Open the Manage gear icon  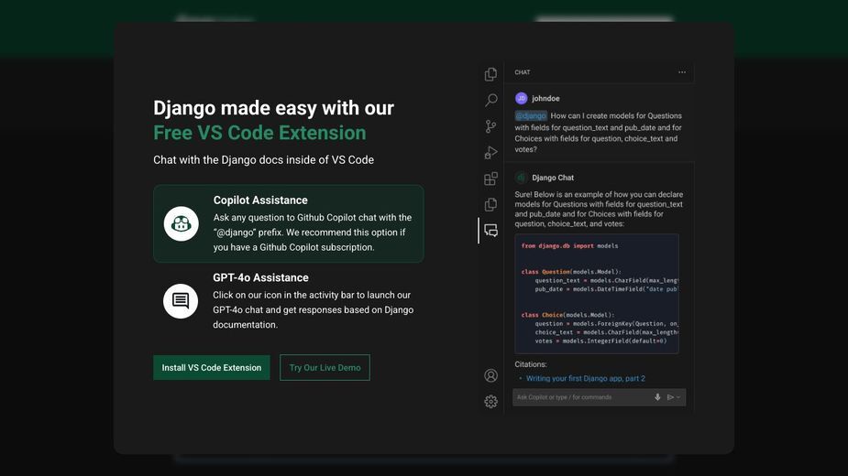[490, 402]
